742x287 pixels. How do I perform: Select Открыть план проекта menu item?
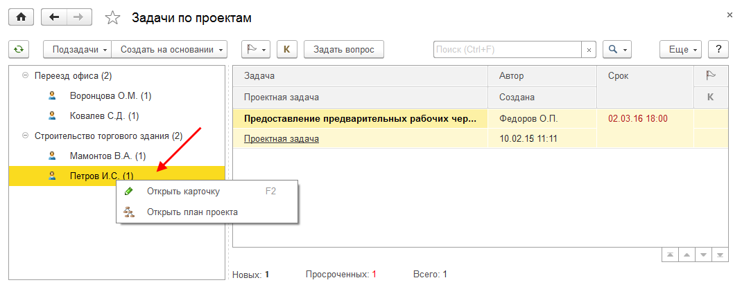pyautogui.click(x=192, y=212)
